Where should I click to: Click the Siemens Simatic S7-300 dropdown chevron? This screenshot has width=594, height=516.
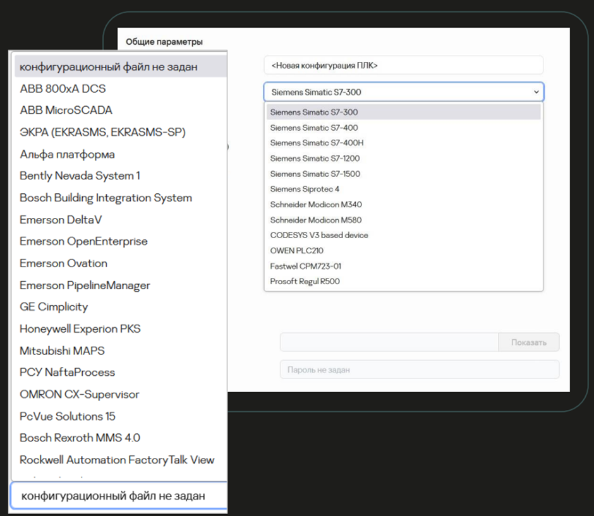tap(536, 92)
